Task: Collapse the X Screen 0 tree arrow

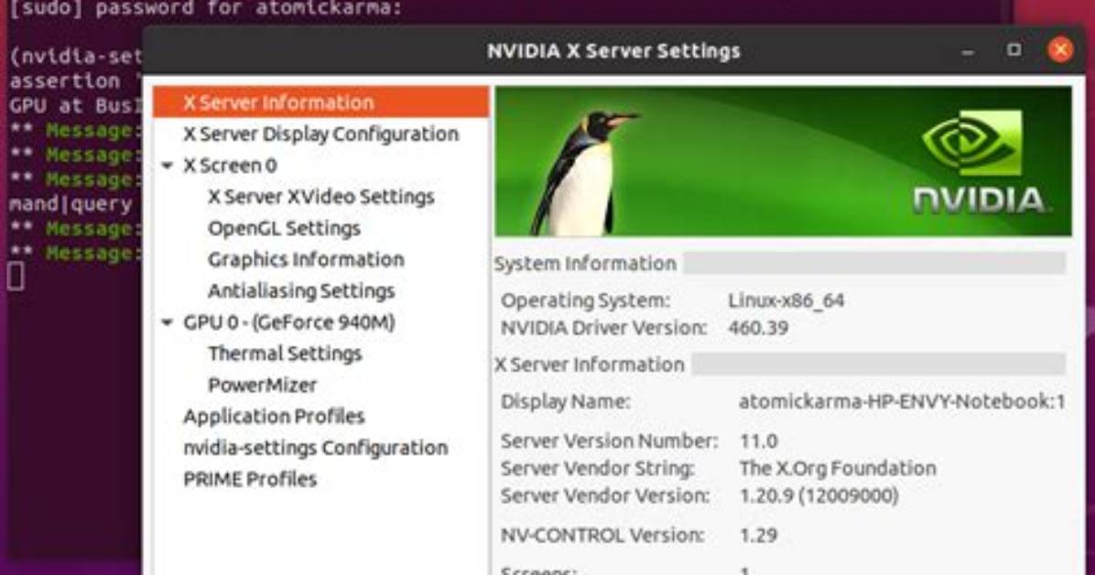Action: click(167, 167)
